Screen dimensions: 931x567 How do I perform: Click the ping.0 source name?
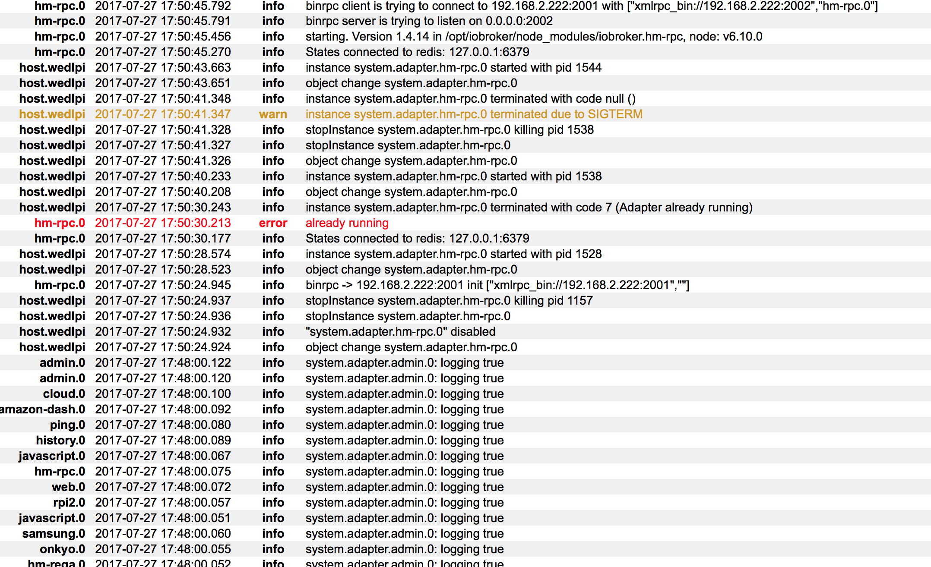coord(67,425)
